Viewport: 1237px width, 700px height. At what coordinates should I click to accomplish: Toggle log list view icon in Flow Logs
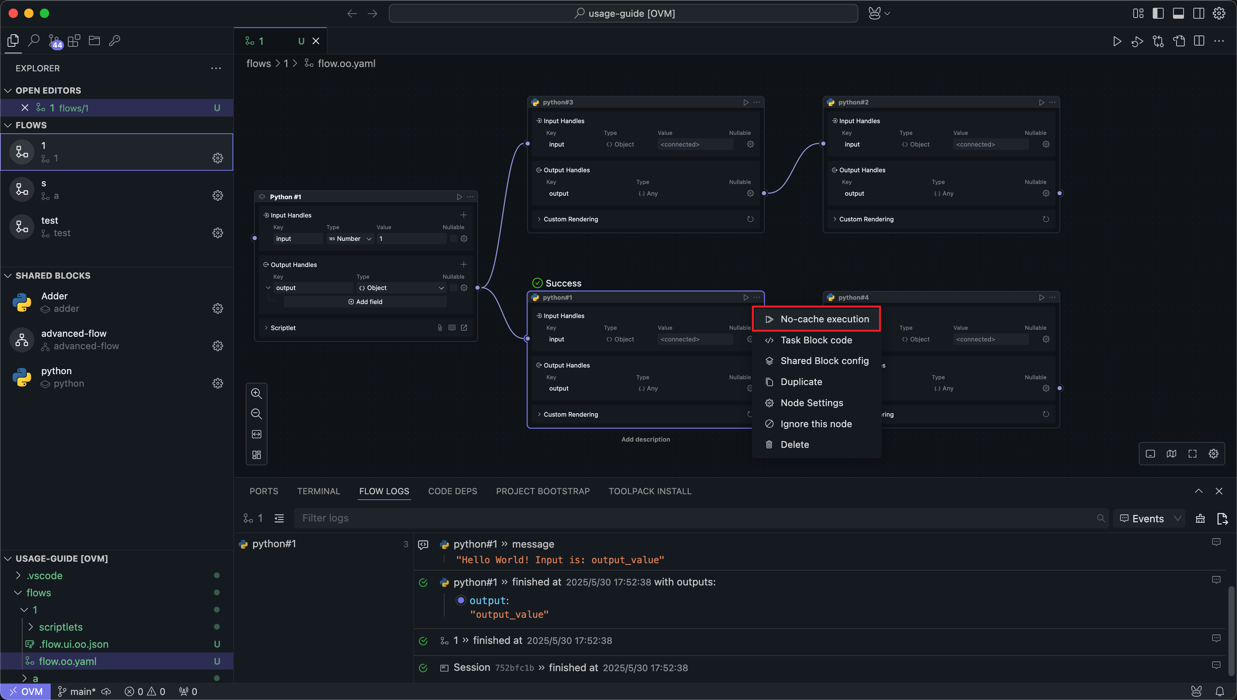point(279,518)
